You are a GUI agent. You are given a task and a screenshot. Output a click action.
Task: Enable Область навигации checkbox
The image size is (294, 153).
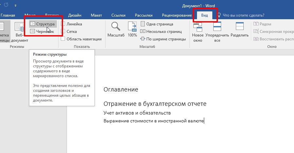[x=63, y=39]
